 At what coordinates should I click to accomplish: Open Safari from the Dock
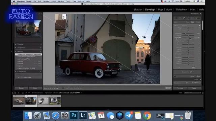[x=55, y=115]
